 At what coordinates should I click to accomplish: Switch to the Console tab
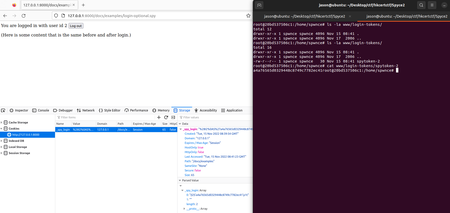click(x=41, y=110)
